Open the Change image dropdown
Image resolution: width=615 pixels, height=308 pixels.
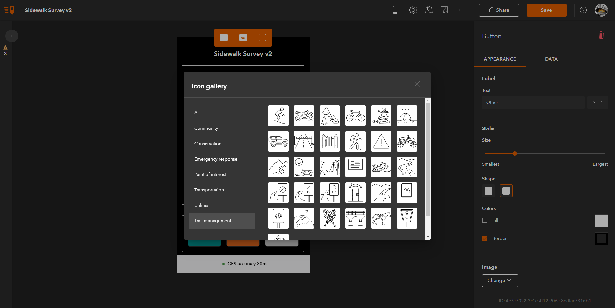coord(499,280)
